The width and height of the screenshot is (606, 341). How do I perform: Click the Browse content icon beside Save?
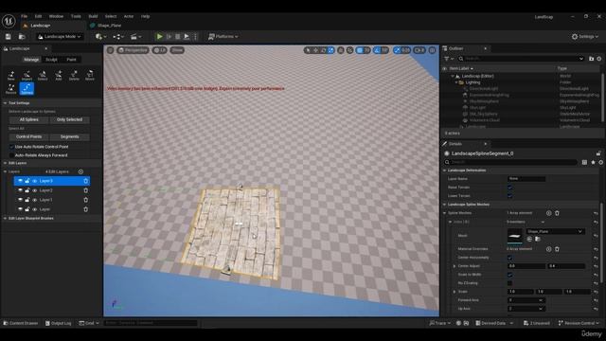(x=22, y=36)
